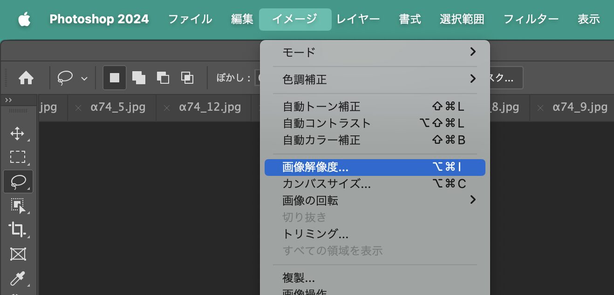Viewport: 614px width, 295px height.
Task: Choose 複製... from the menu
Action: pos(375,278)
